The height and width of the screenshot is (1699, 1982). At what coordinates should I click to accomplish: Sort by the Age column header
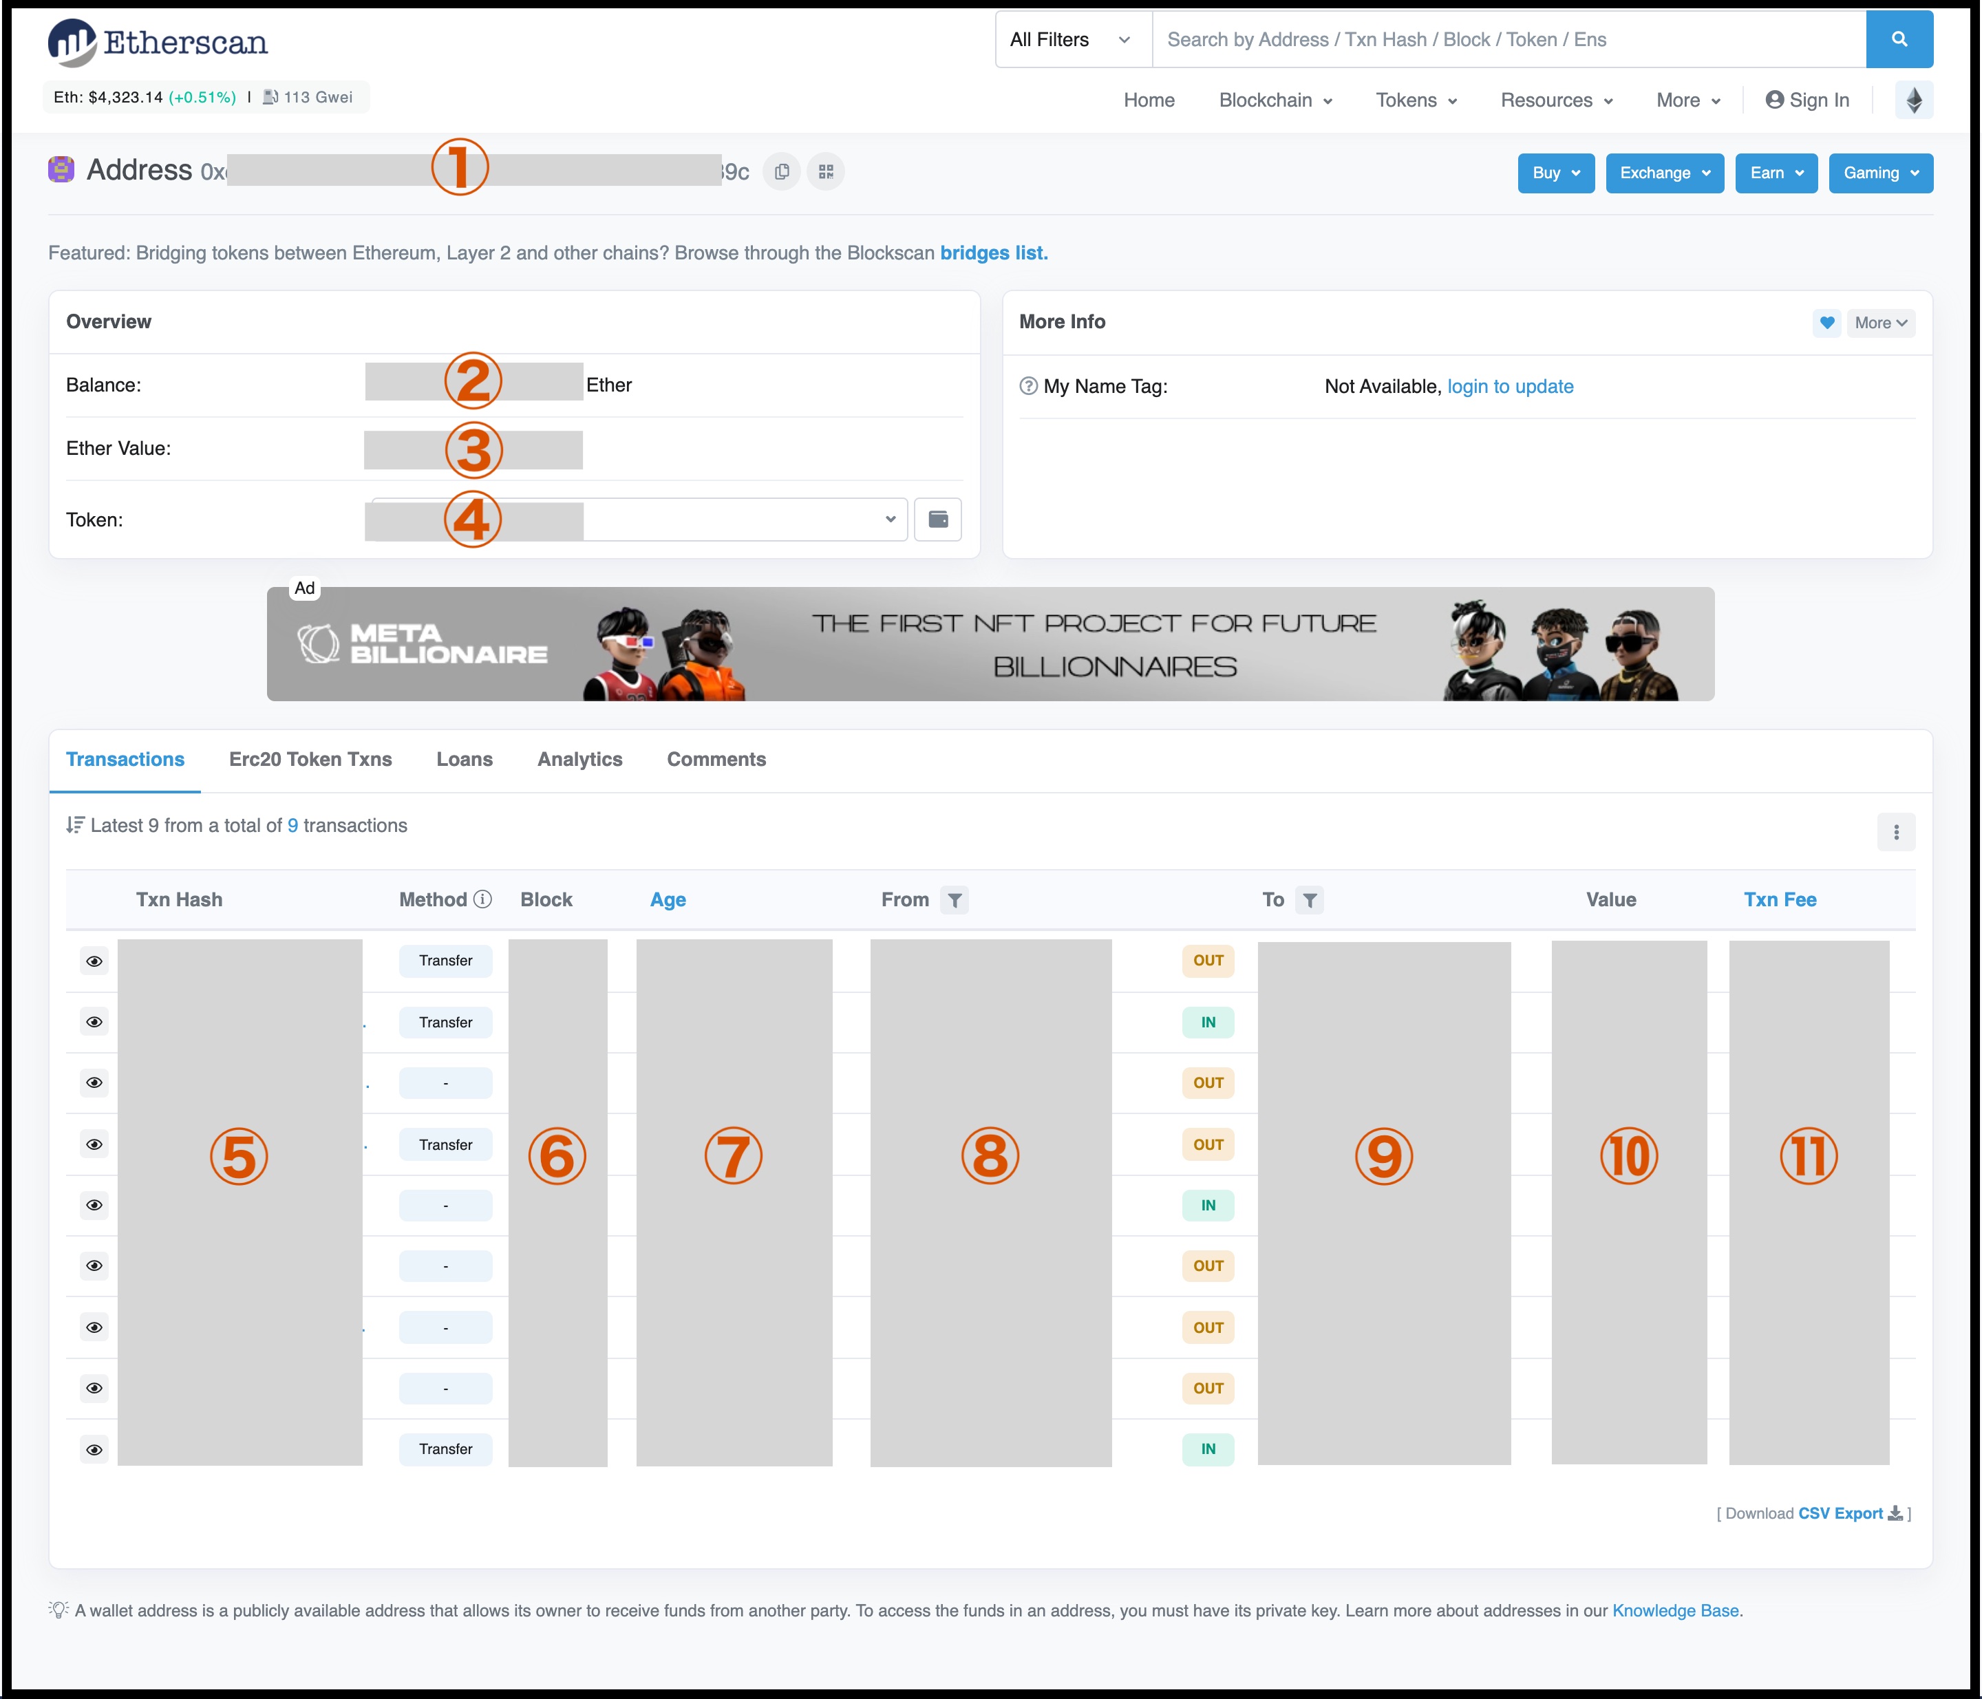(668, 899)
